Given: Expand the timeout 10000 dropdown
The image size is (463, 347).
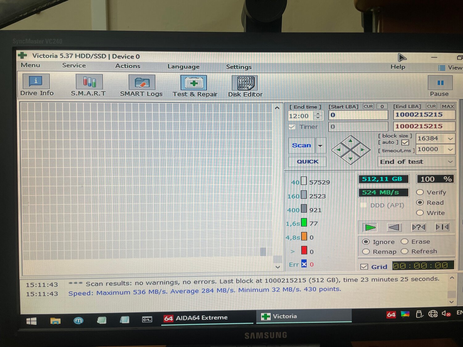Looking at the screenshot, I should coord(450,150).
